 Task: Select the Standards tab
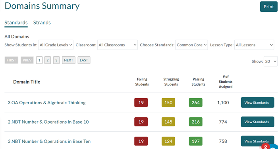[16, 23]
